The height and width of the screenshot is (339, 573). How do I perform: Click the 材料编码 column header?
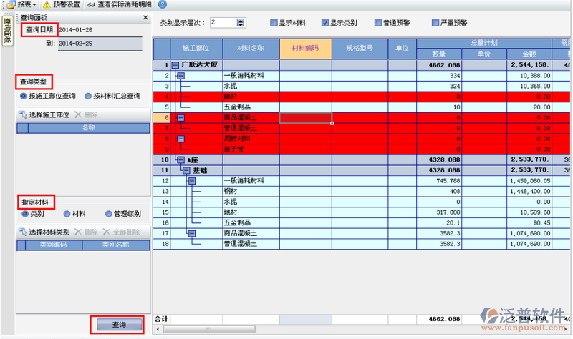pyautogui.click(x=305, y=49)
